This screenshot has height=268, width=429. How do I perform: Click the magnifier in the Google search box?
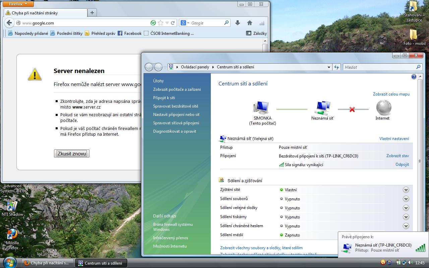pyautogui.click(x=227, y=23)
